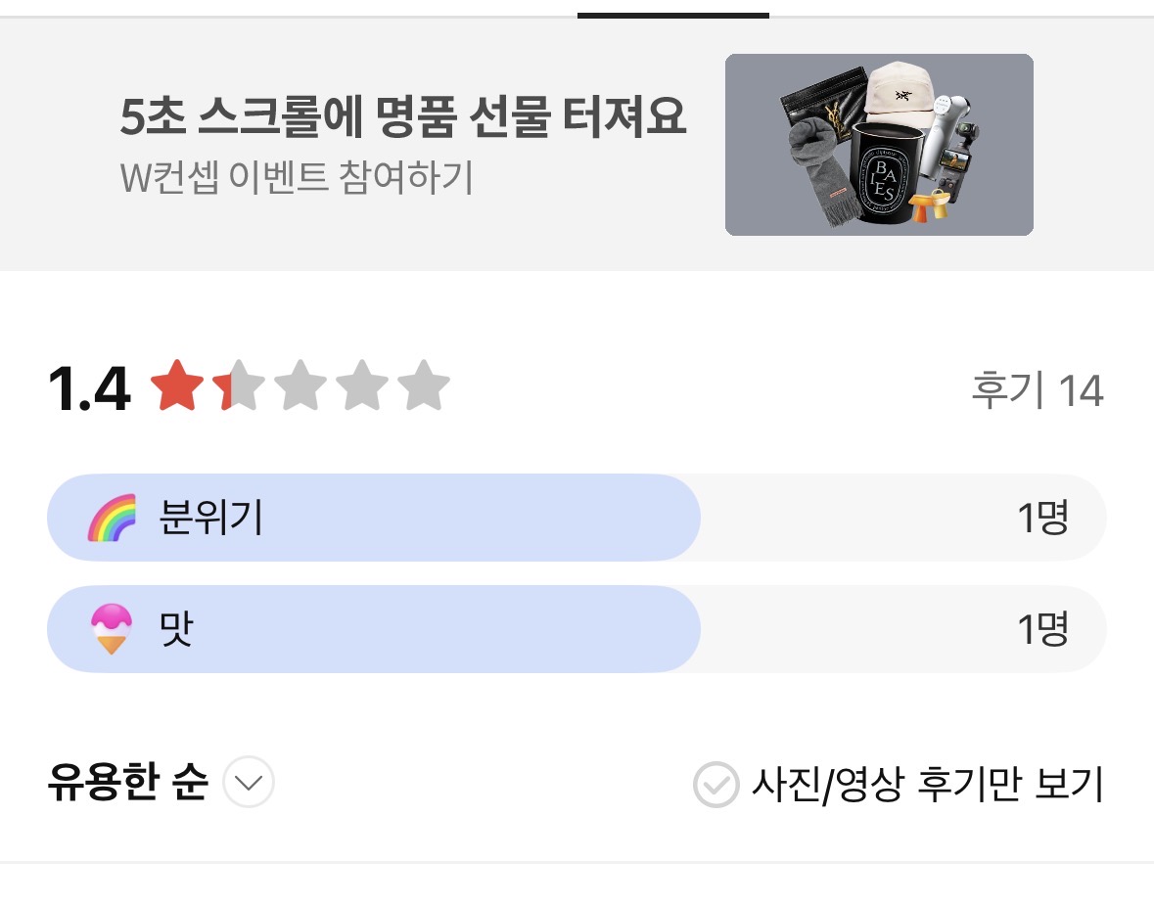This screenshot has width=1154, height=906.
Task: Open the luxury gifts banner image
Action: click(x=878, y=145)
